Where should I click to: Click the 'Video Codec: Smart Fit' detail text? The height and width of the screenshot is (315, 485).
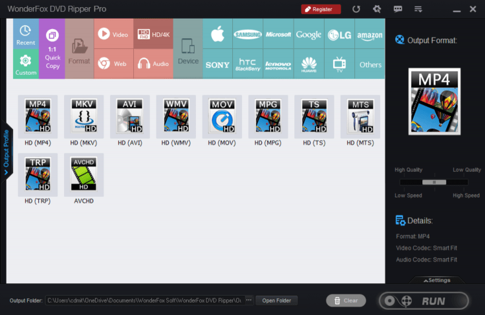pyautogui.click(x=427, y=248)
